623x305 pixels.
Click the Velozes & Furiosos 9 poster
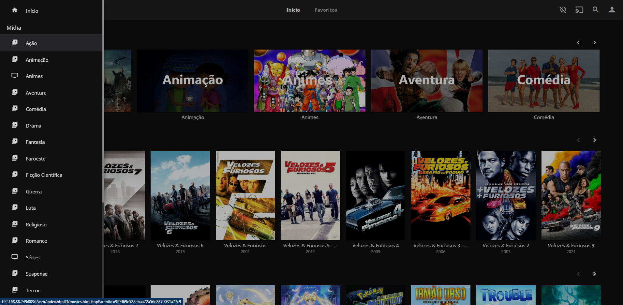click(571, 195)
